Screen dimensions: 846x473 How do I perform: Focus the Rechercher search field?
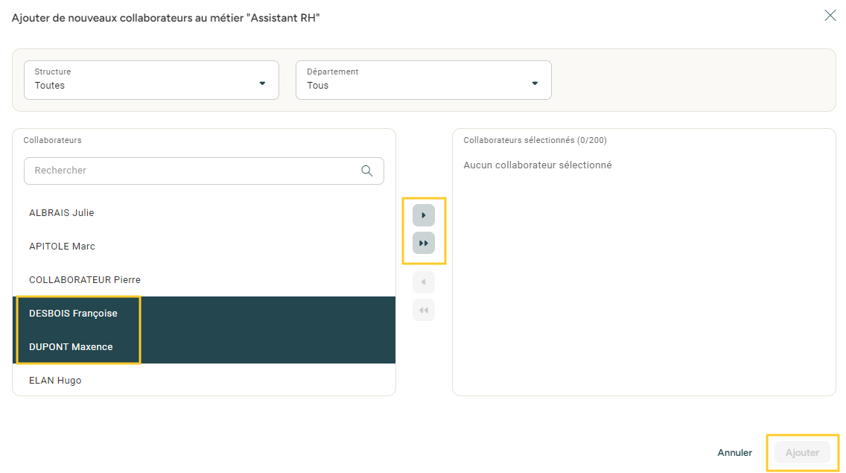194,171
